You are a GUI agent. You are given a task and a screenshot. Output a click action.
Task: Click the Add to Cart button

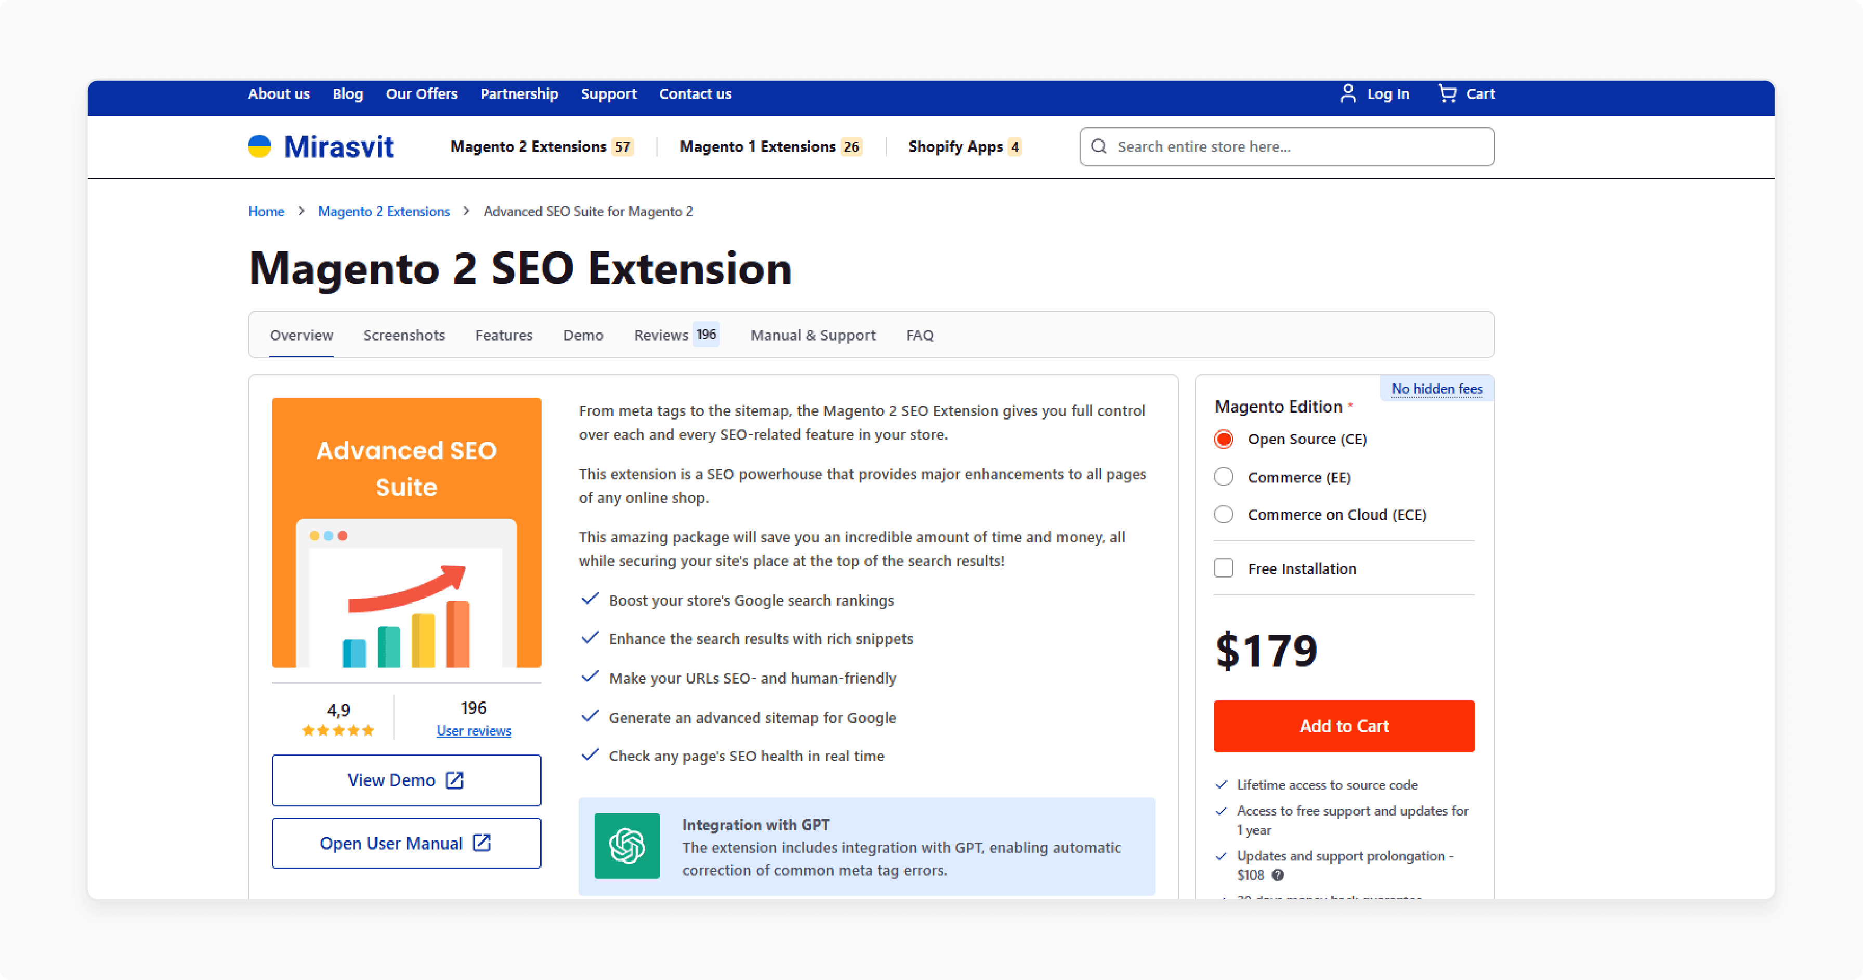pyautogui.click(x=1344, y=725)
